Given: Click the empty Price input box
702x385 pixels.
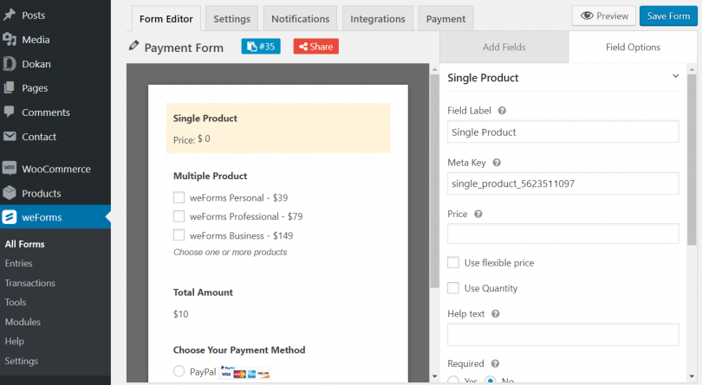Looking at the screenshot, I should [x=562, y=234].
